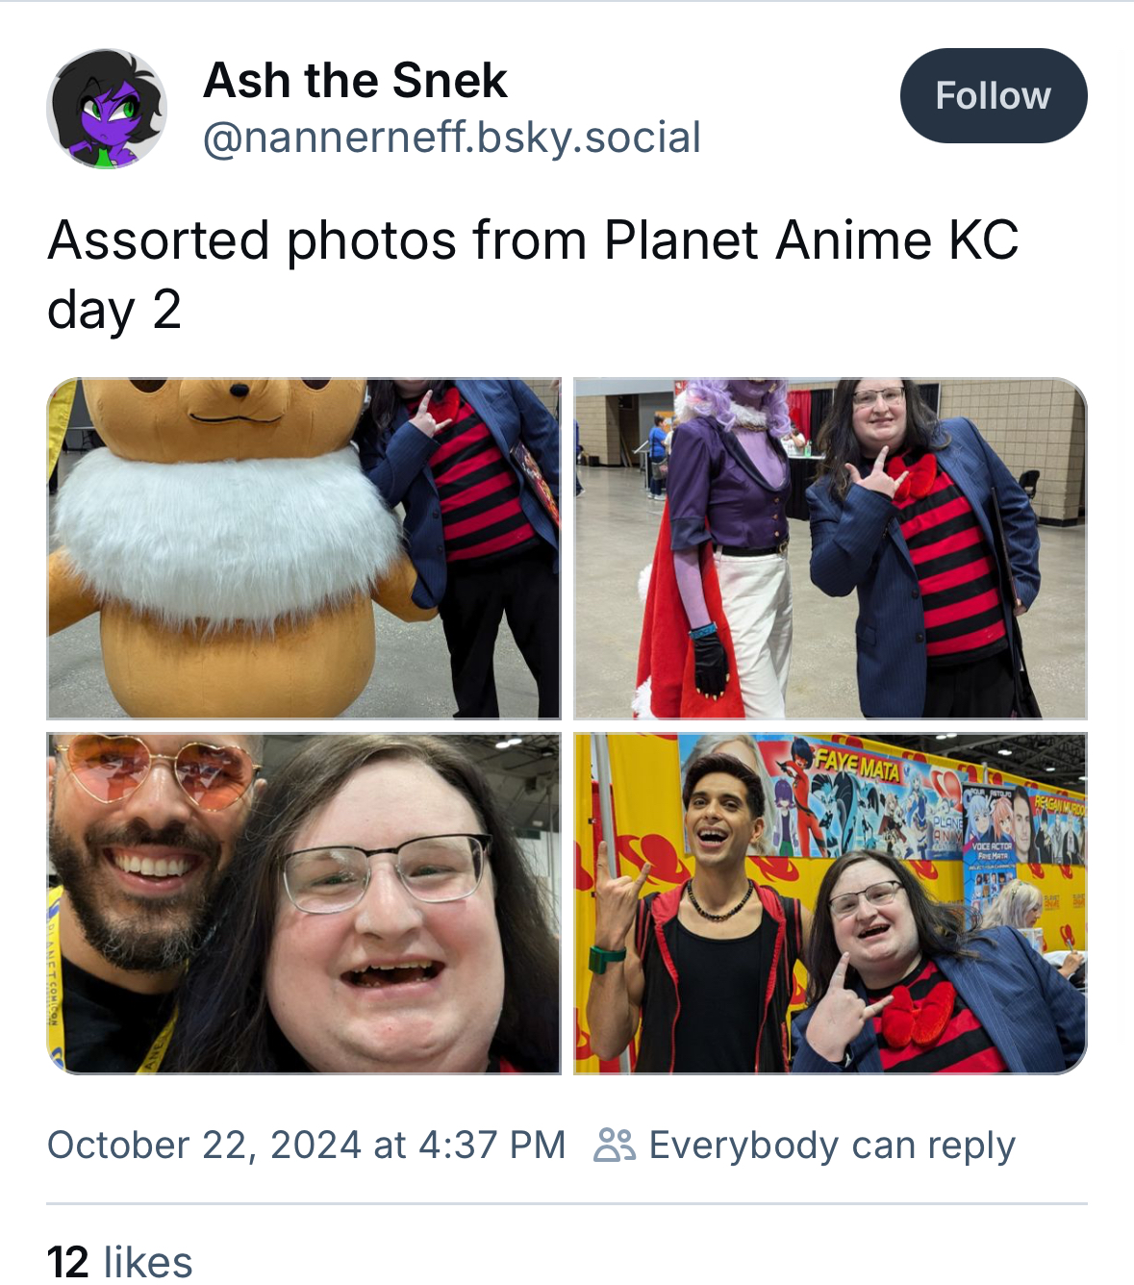Click the green wristband in fourth photo
This screenshot has height=1285, width=1134.
pos(608,959)
